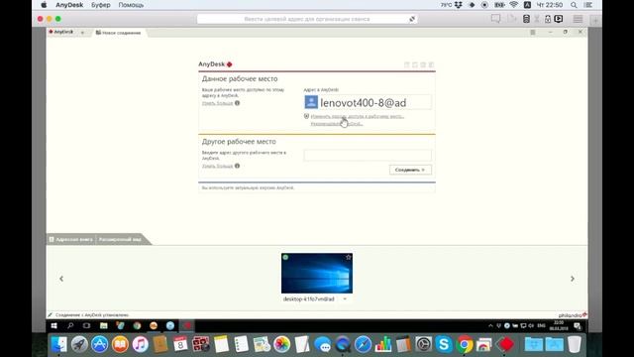Show next sessions with right arrow
The width and height of the screenshot is (634, 357).
[x=573, y=279]
